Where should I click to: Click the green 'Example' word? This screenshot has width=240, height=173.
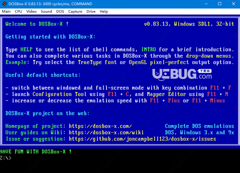coord(16,62)
